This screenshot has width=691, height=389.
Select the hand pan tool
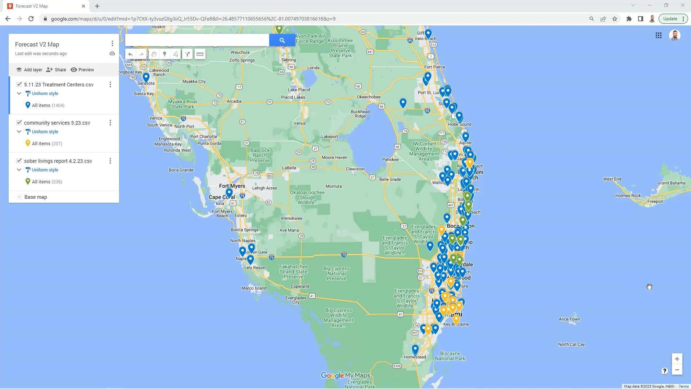click(x=154, y=54)
